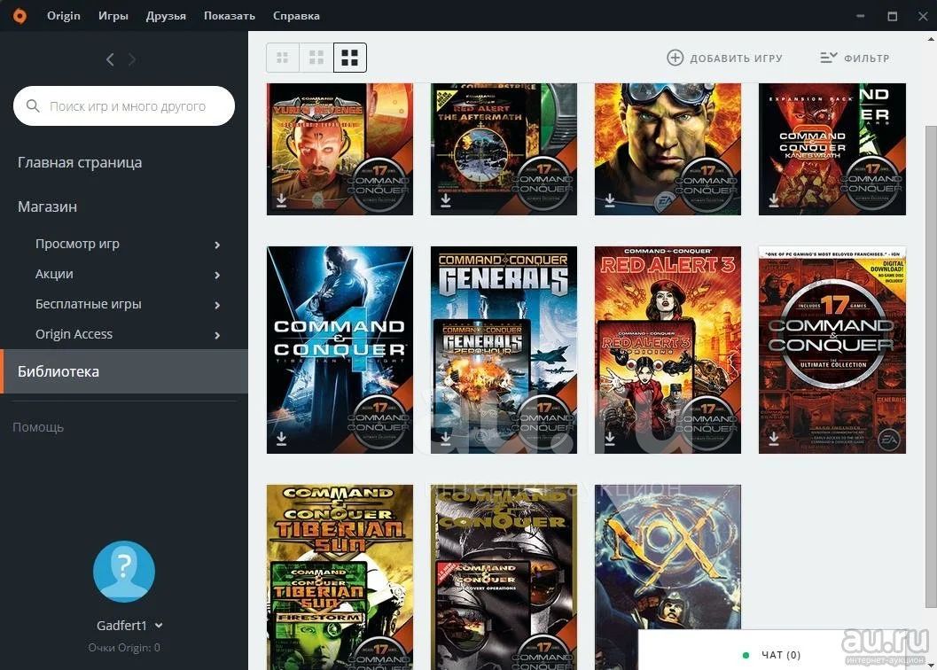Expand Origin Access submenu
937x670 pixels.
pos(217,335)
